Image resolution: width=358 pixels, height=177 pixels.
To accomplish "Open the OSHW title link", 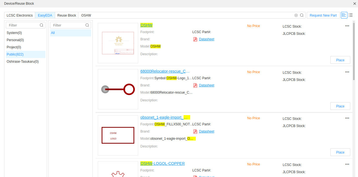I will [146, 25].
